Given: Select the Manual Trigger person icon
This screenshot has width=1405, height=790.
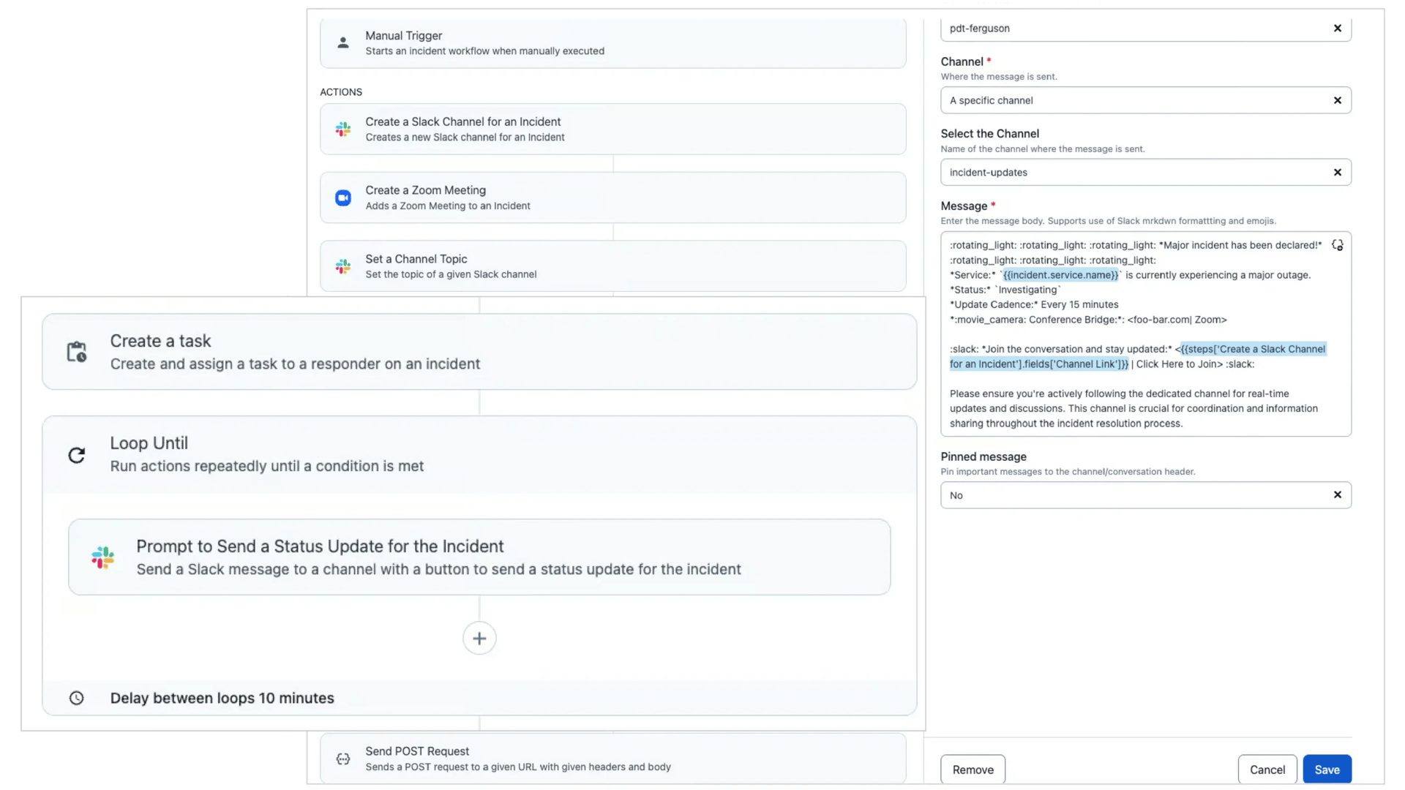Looking at the screenshot, I should pyautogui.click(x=342, y=42).
